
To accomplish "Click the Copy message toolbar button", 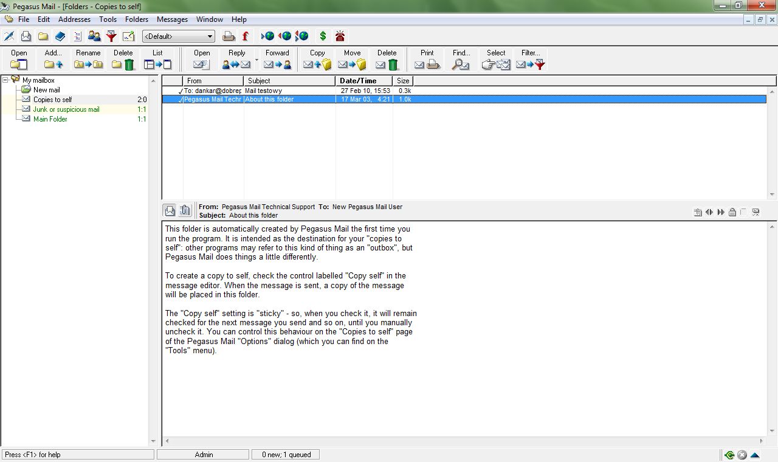I will 317,60.
